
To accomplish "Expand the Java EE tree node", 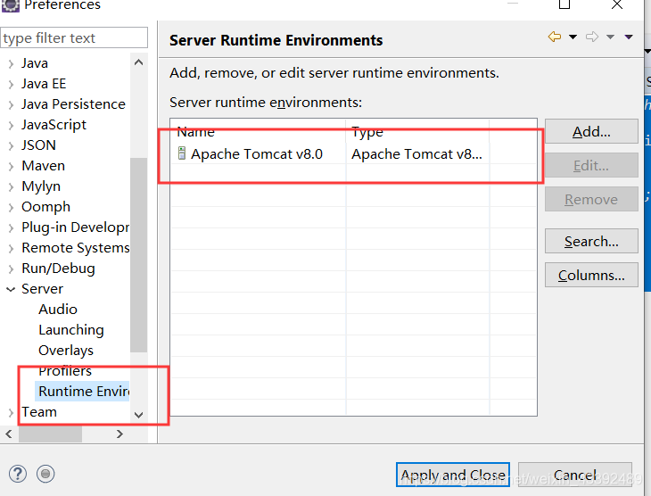I will coord(11,85).
